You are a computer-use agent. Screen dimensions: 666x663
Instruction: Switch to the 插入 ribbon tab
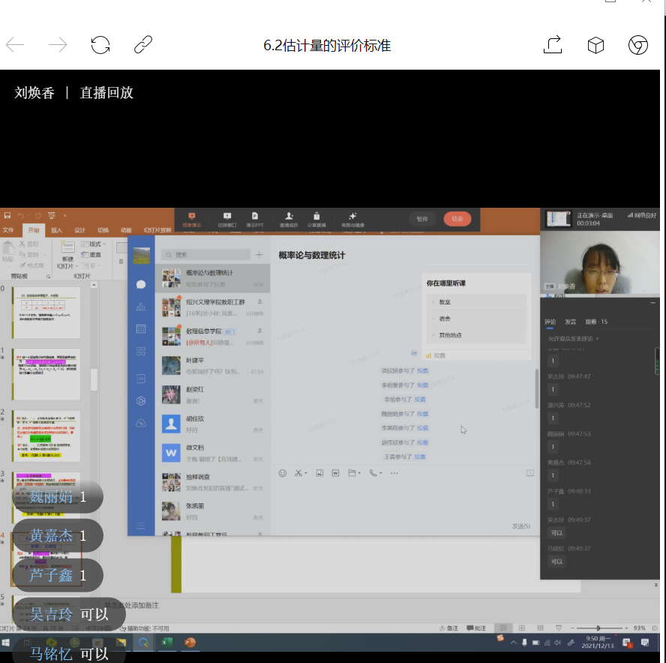(57, 230)
